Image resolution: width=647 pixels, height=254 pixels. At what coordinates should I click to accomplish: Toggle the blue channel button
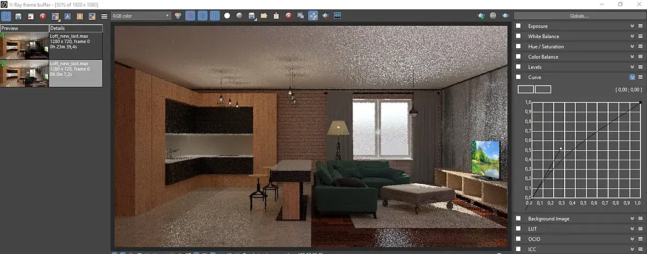tap(214, 16)
